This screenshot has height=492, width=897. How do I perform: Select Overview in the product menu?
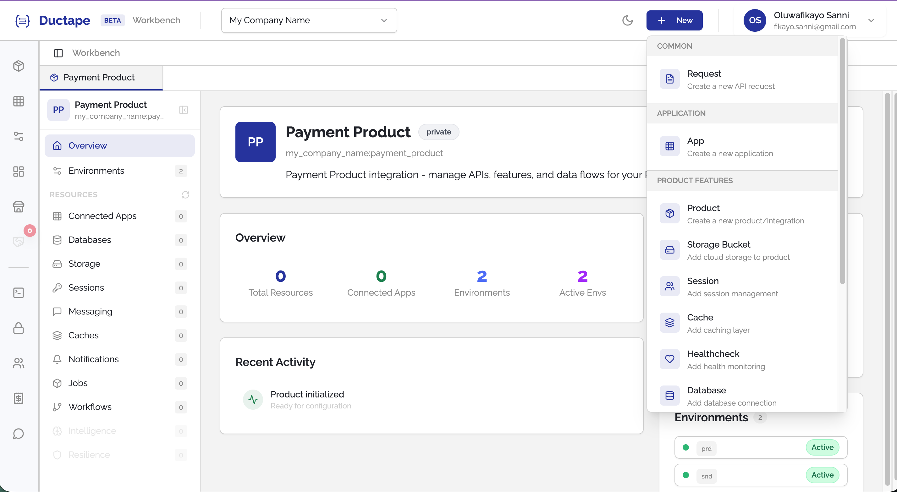(87, 145)
